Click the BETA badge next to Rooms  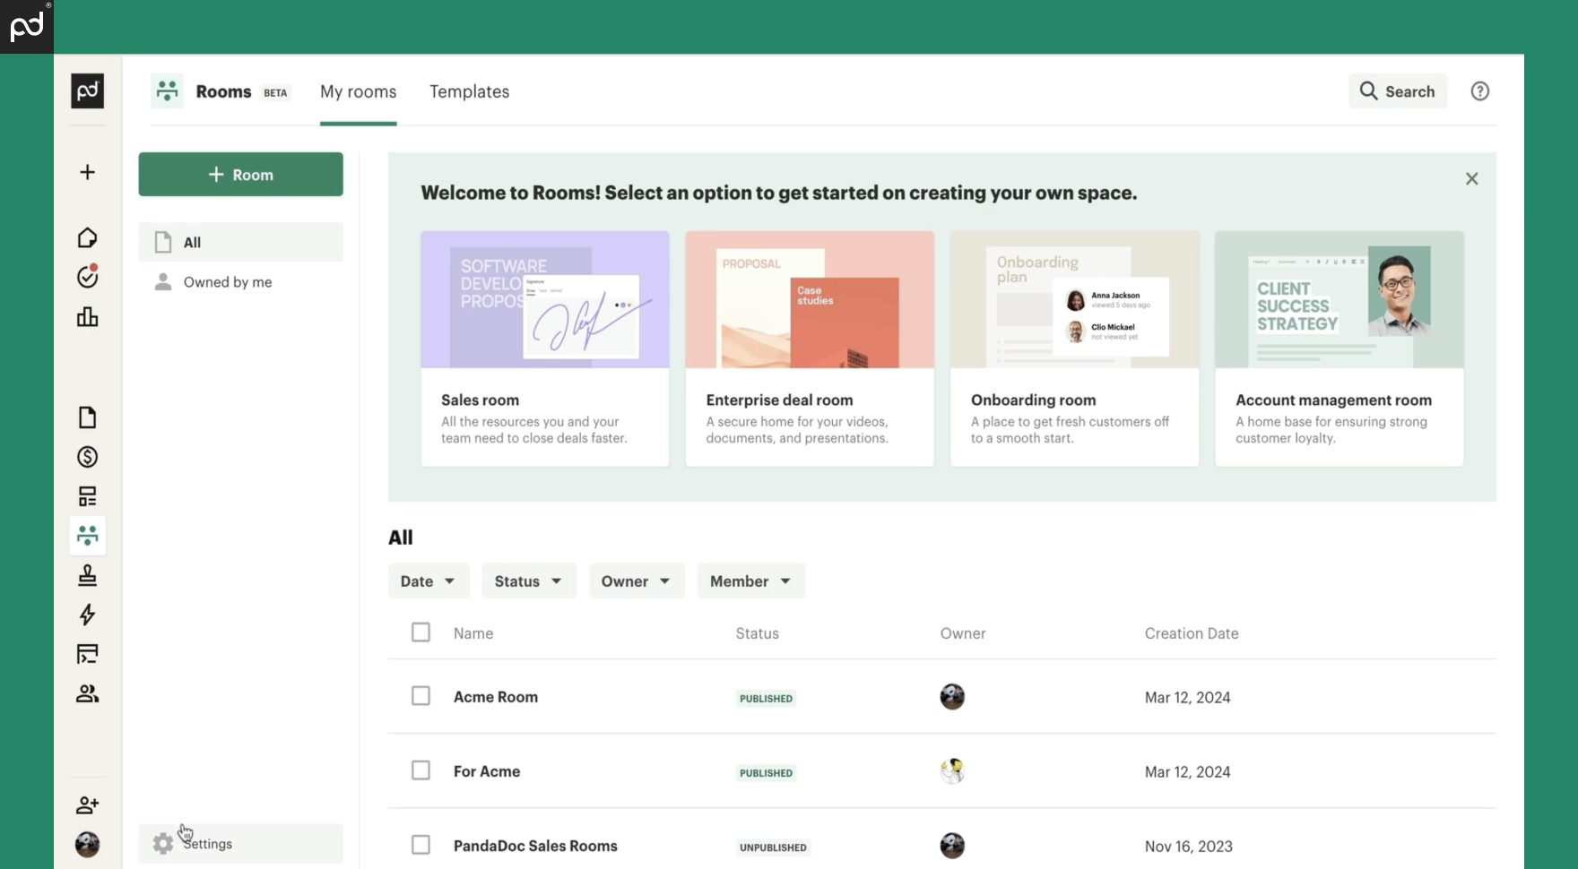[x=275, y=92]
